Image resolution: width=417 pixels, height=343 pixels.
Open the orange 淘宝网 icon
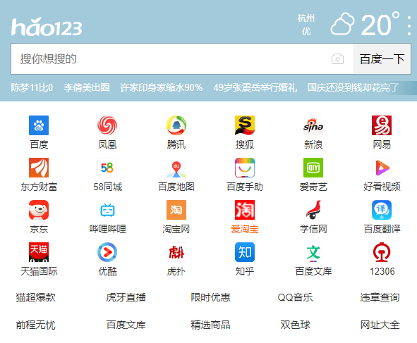tap(176, 210)
